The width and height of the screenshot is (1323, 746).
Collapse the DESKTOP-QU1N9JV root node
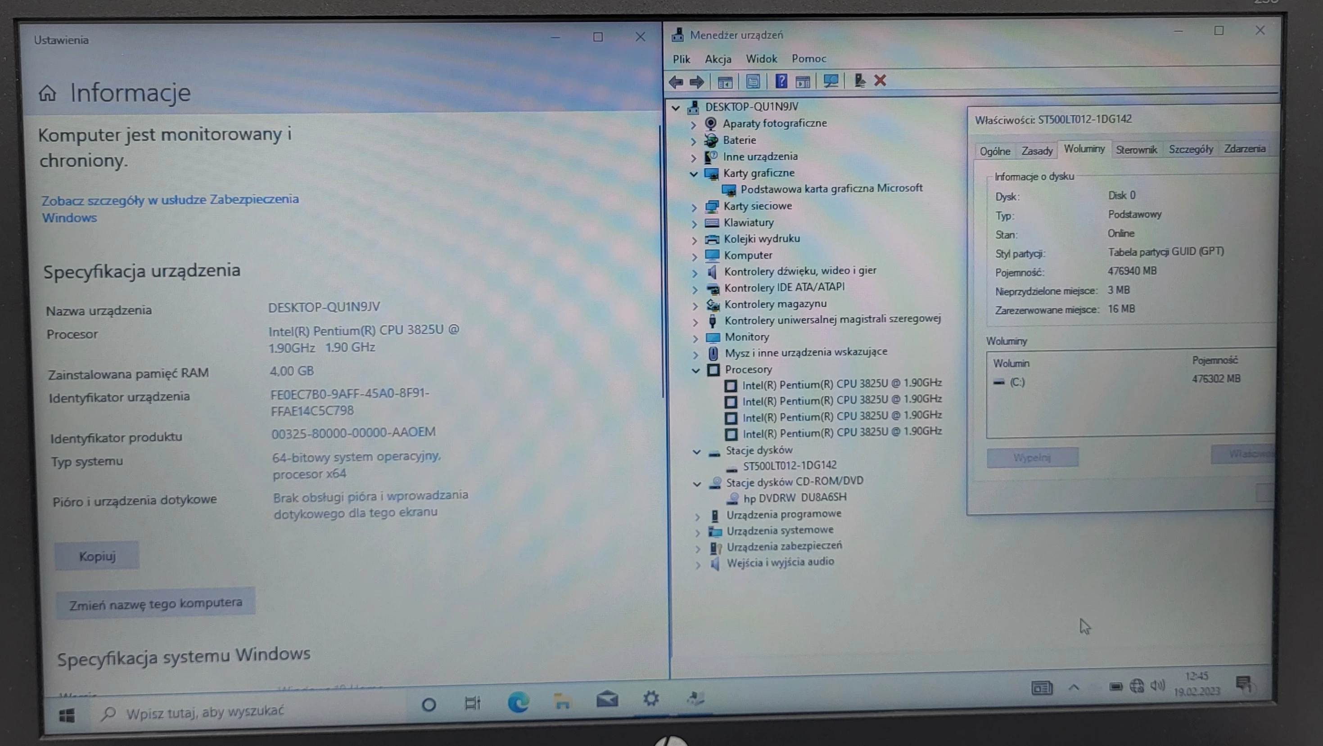click(676, 108)
